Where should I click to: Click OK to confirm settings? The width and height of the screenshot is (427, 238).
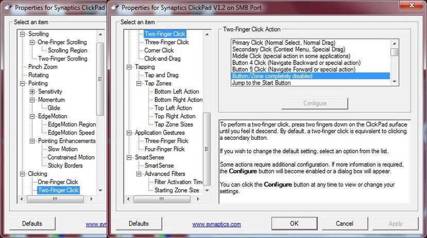[x=294, y=224]
